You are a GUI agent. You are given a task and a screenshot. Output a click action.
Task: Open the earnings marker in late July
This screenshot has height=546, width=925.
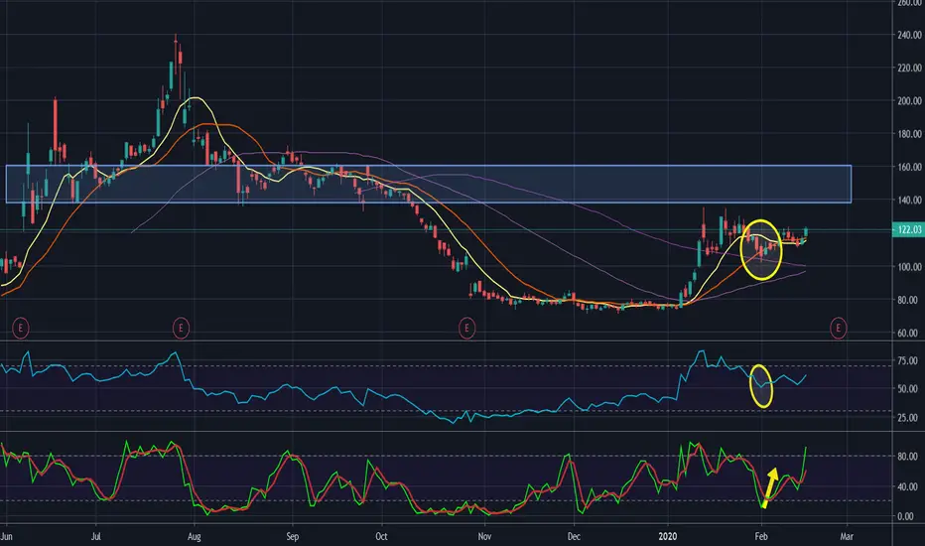click(x=181, y=327)
